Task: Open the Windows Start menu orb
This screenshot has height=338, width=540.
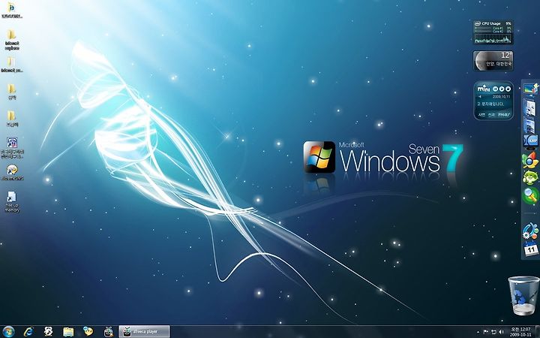Action: tap(8, 332)
